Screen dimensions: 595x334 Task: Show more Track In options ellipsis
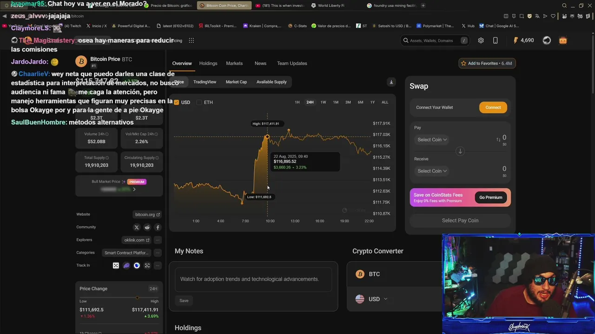point(158,265)
